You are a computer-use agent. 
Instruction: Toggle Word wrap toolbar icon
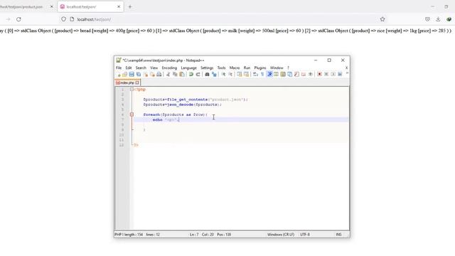pos(255,75)
